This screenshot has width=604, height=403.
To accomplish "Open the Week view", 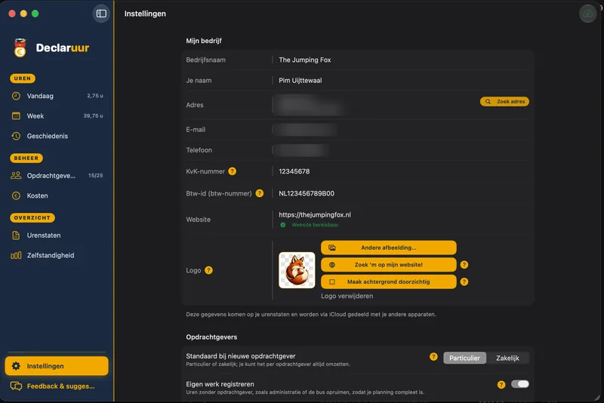I will (57, 116).
